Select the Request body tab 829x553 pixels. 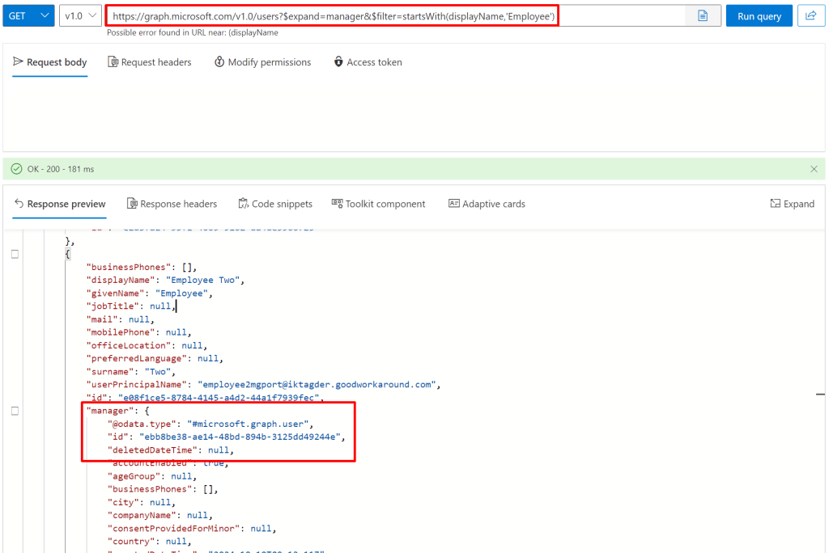50,62
